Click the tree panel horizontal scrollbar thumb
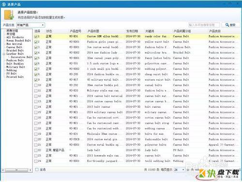This screenshot has width=242, height=182. [16, 170]
